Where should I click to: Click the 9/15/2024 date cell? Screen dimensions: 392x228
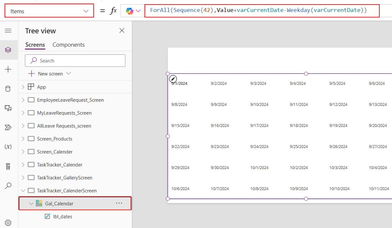[180, 125]
